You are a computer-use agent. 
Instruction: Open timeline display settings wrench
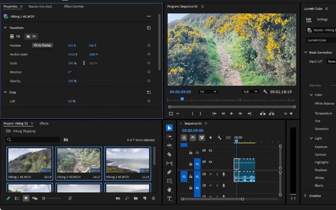219,138
